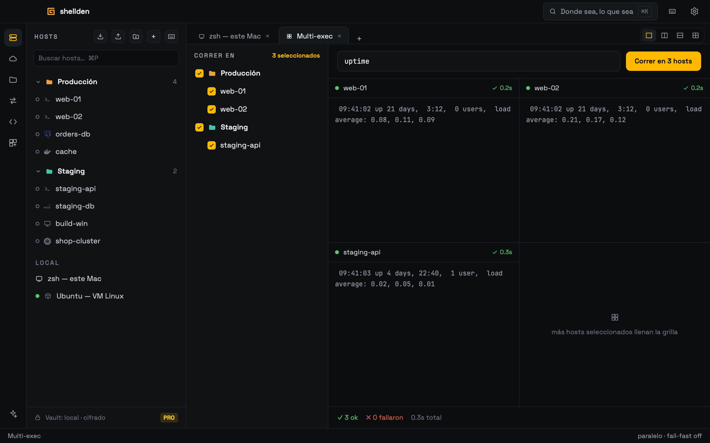Close the zsh — este Mac tab
The width and height of the screenshot is (710, 443).
tap(268, 36)
